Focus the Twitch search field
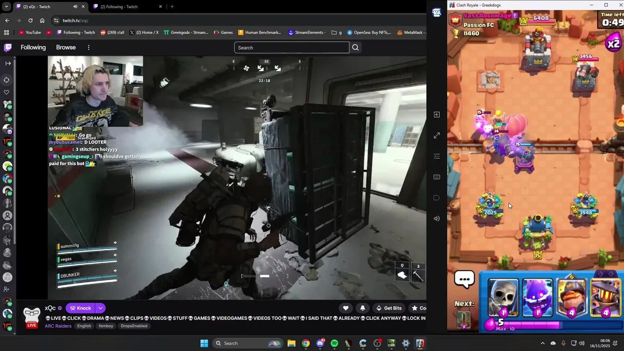The width and height of the screenshot is (624, 351). click(292, 47)
